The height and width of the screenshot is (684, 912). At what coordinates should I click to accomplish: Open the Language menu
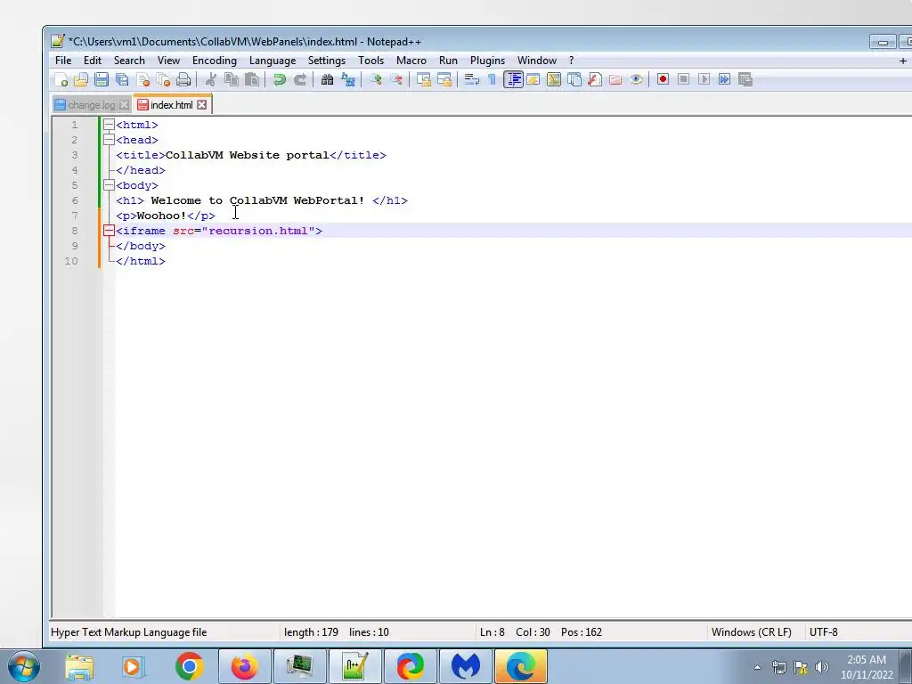click(x=273, y=61)
